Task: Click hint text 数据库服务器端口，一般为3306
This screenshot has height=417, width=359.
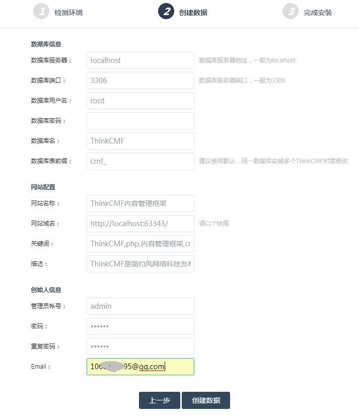Action: [242, 81]
